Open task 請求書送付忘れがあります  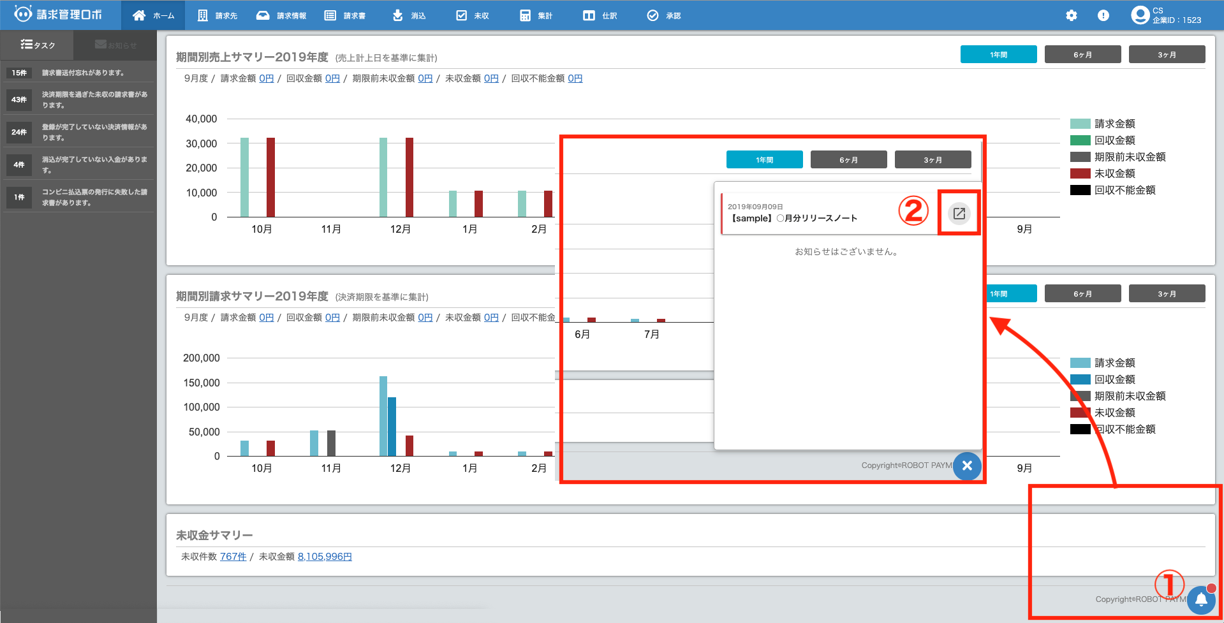tap(83, 73)
